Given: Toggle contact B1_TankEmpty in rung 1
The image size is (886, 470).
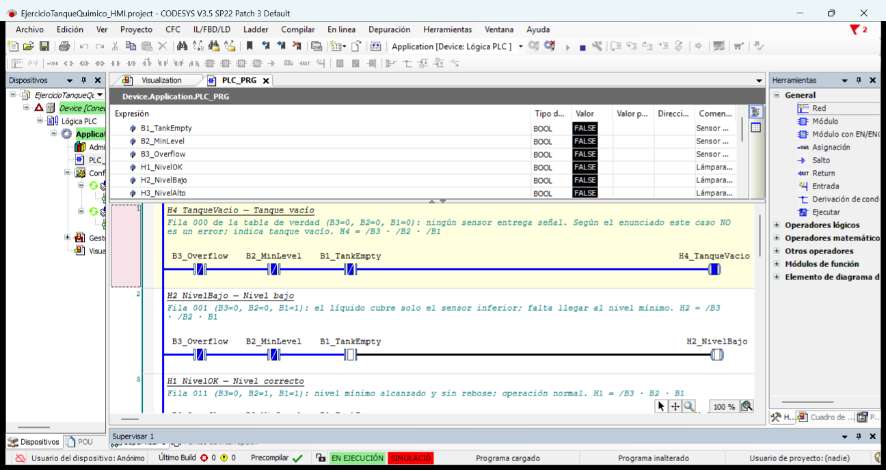Looking at the screenshot, I should coord(350,269).
